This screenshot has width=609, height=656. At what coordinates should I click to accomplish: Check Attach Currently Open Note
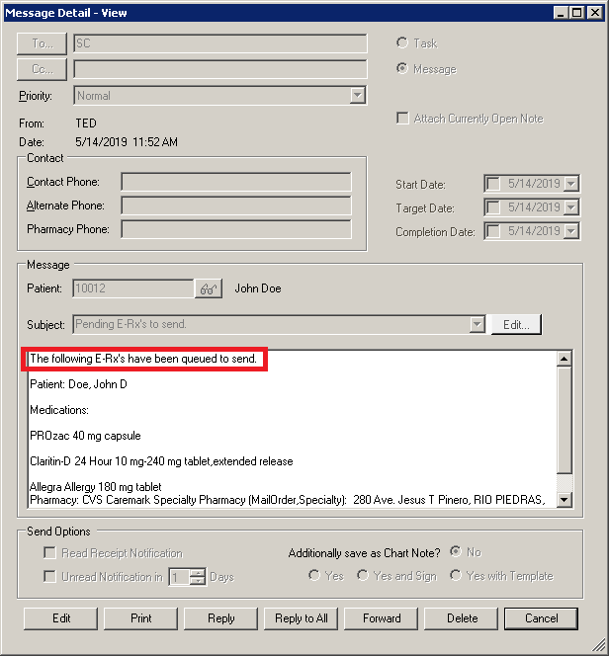click(402, 119)
